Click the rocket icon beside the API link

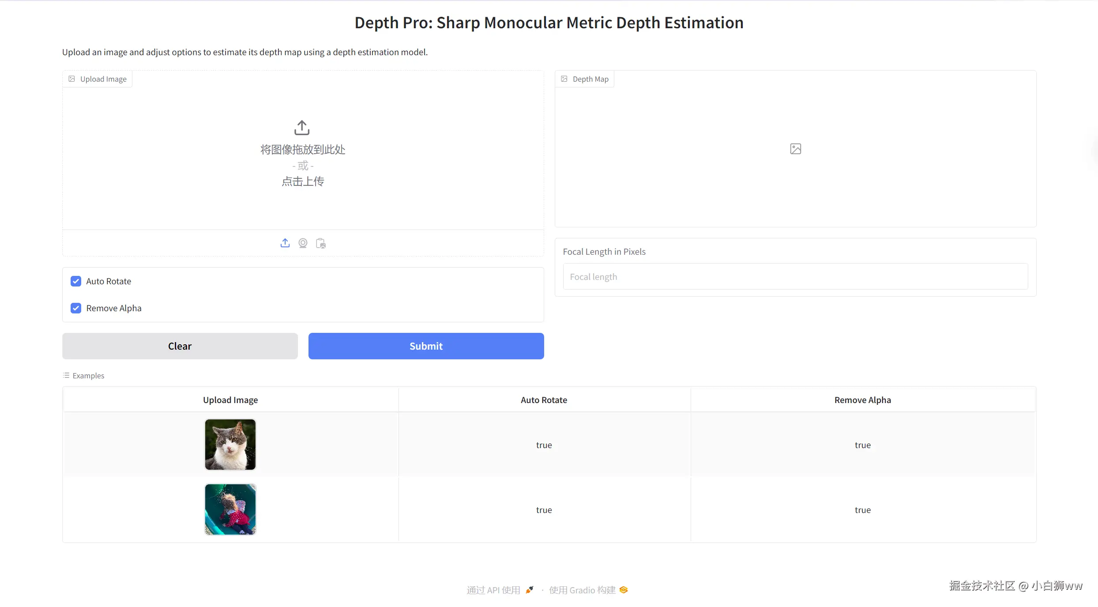click(530, 590)
